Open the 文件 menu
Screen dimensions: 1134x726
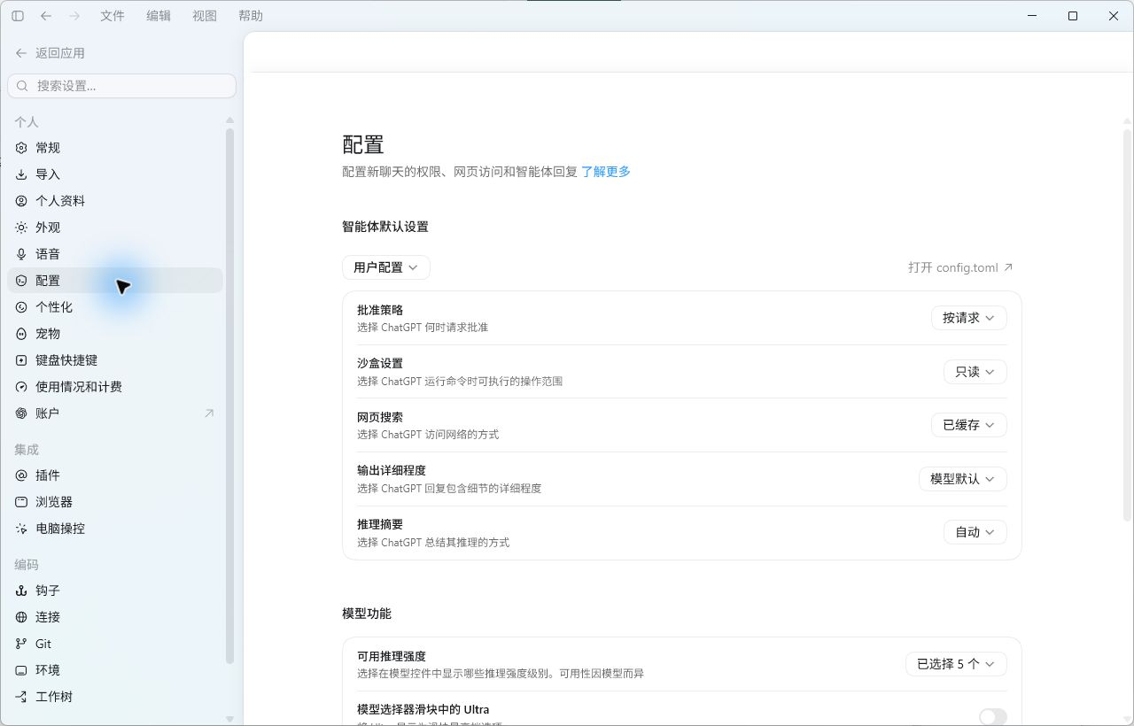[113, 16]
